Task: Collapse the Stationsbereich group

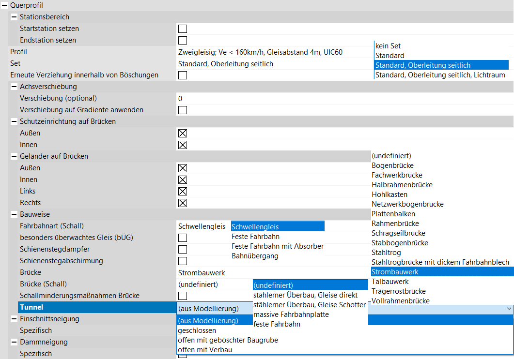Action: (x=14, y=17)
